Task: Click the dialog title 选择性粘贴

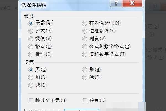Action: pos(34,5)
